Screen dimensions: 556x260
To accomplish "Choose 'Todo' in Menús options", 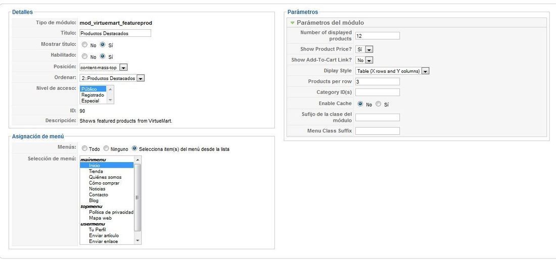I will tap(84, 149).
